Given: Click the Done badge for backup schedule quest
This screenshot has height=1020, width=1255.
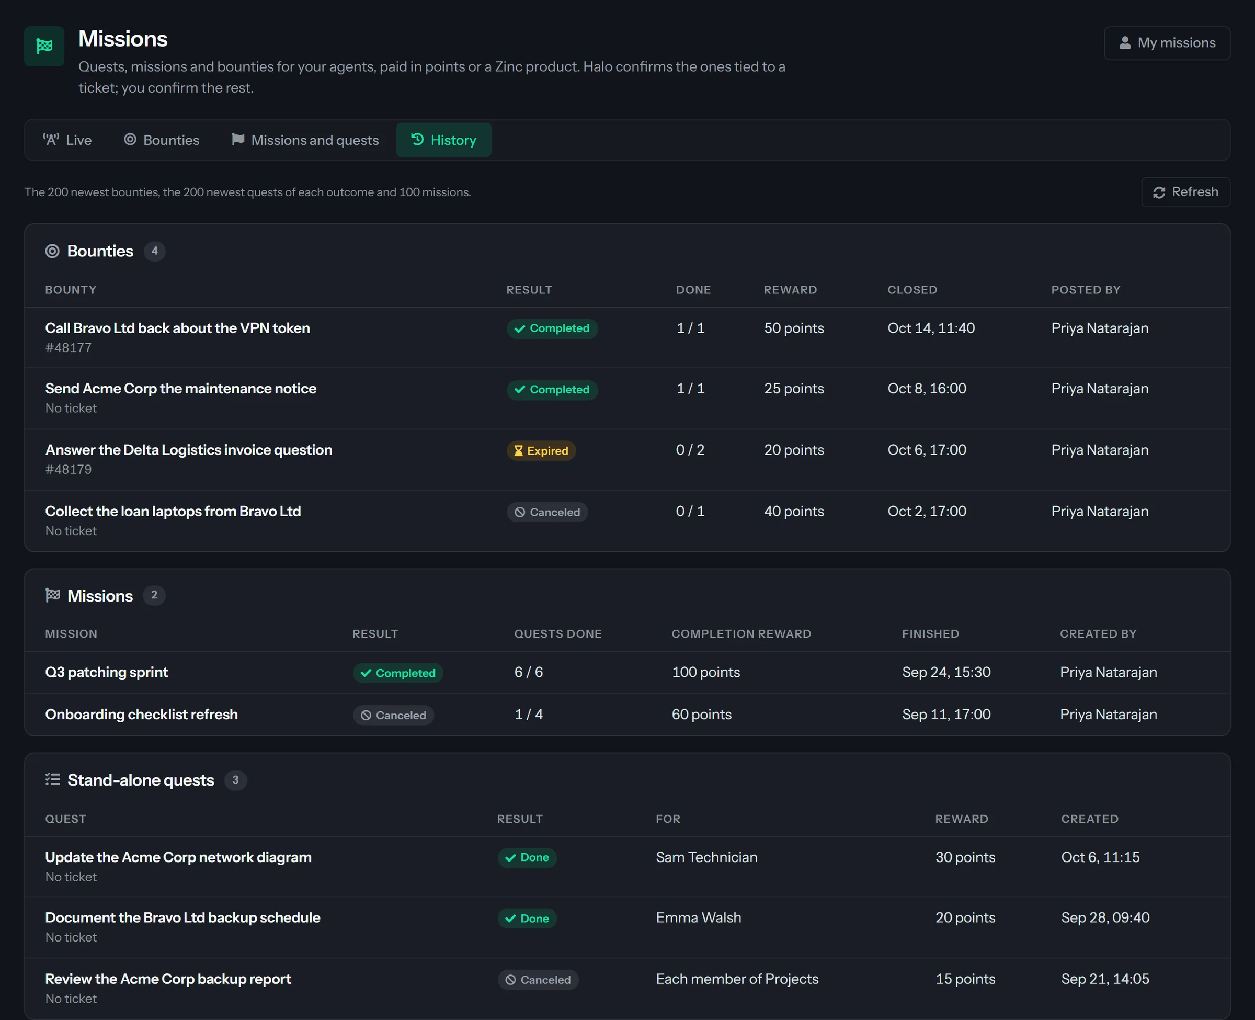Looking at the screenshot, I should (x=528, y=919).
